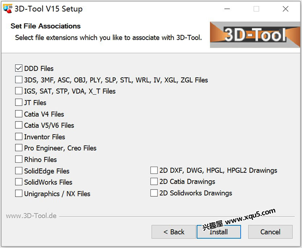Tick 2D Solidworks Drawings checkbox

pyautogui.click(x=154, y=193)
